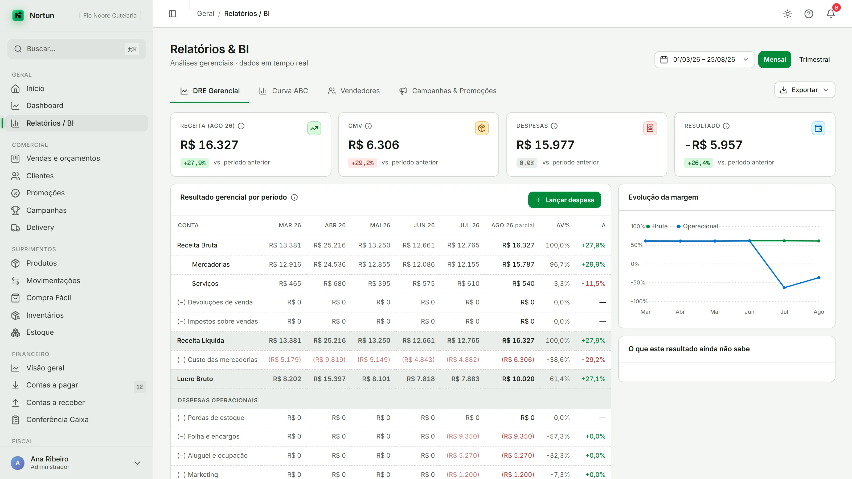The width and height of the screenshot is (852, 479).
Task: Click the info icon next to CMV
Action: (368, 126)
